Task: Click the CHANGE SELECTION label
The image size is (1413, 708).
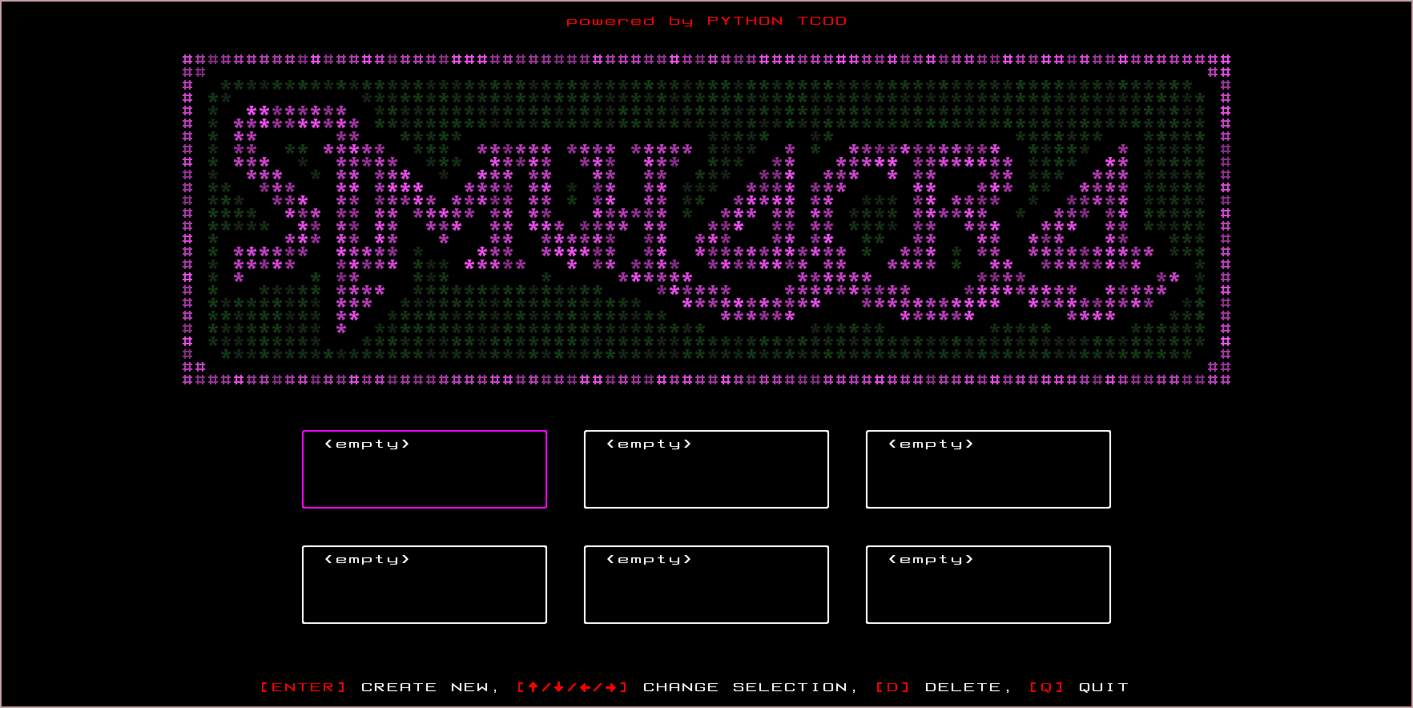Action: (x=745, y=687)
